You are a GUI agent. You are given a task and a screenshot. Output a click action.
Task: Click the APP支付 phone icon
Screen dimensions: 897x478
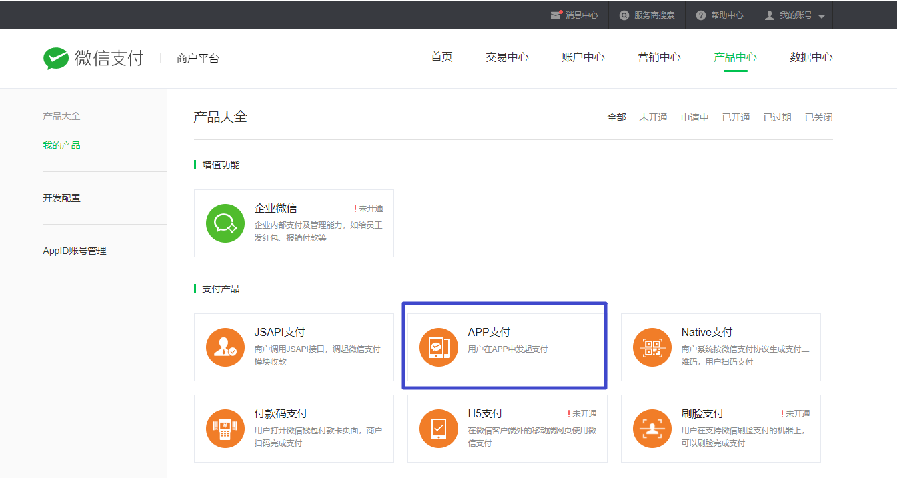tap(439, 347)
